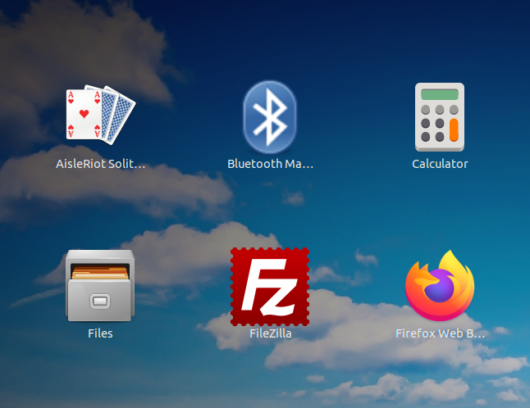Click the "AisleRiot Solit…" label
Image resolution: width=530 pixels, height=408 pixels.
(101, 164)
